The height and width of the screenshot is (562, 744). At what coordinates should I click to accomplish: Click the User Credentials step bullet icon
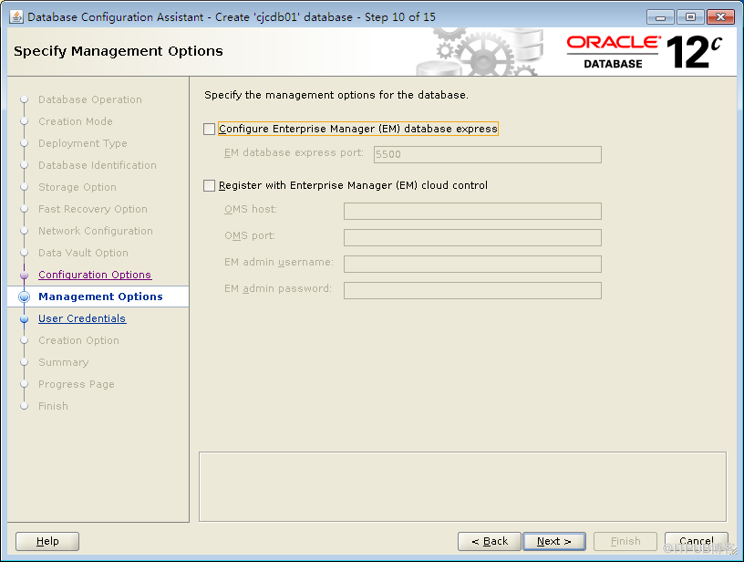pos(25,319)
